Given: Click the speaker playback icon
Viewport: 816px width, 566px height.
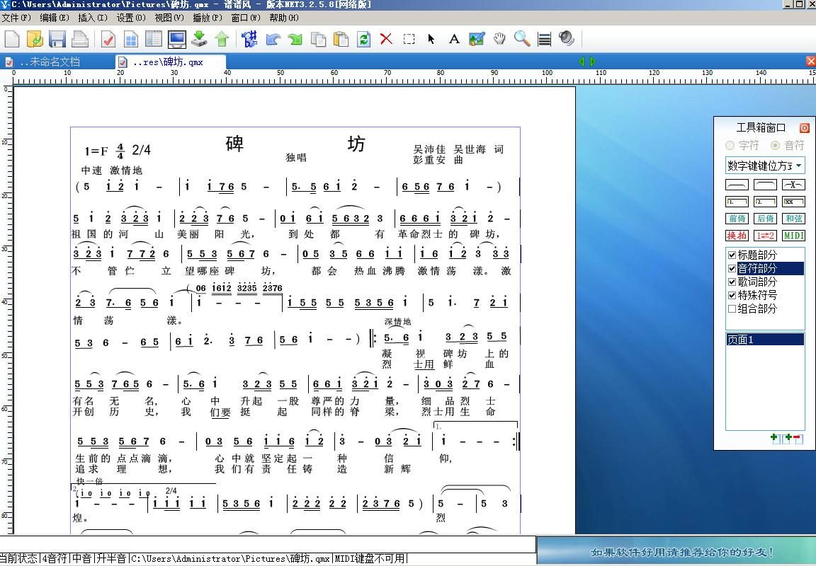Looking at the screenshot, I should (566, 39).
